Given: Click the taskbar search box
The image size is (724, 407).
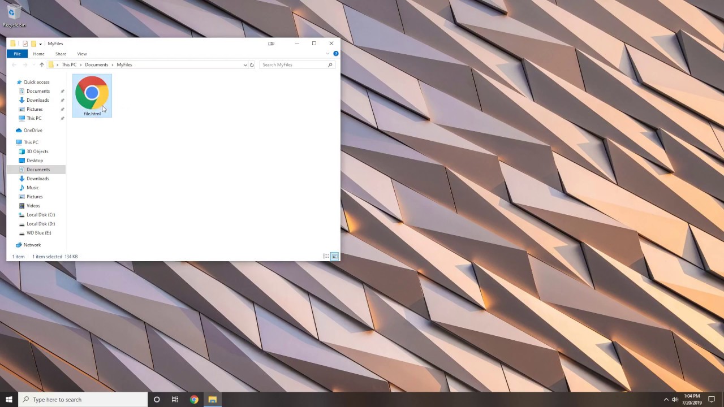Looking at the screenshot, I should click(x=83, y=400).
